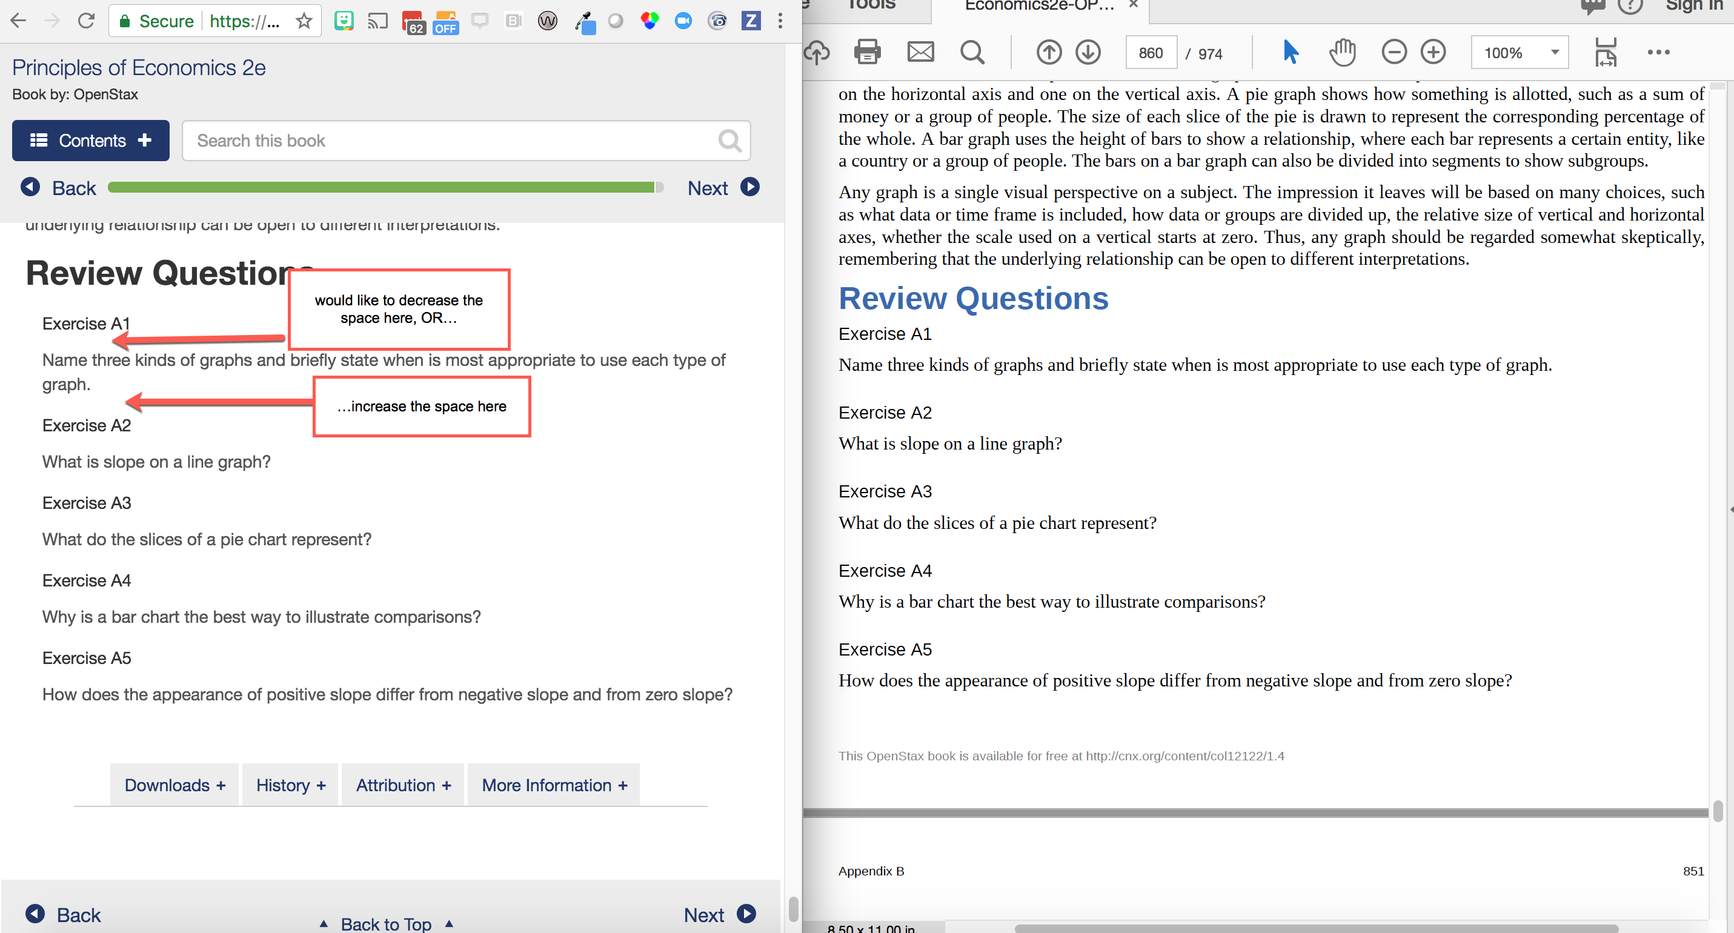Screen dimensions: 1734x933
Task: Print the PDF with the printer icon
Action: (867, 52)
